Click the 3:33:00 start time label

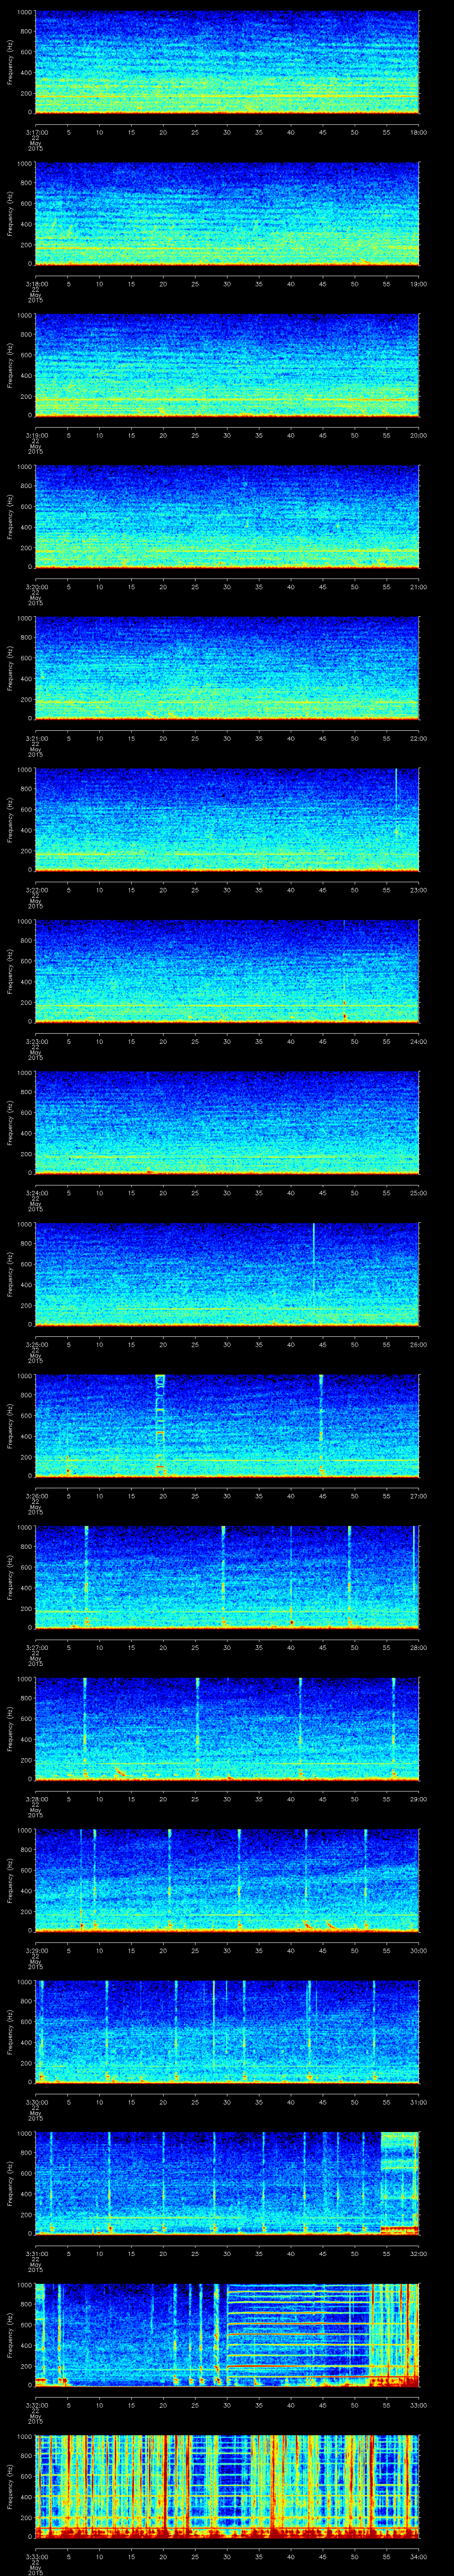pos(36,2556)
